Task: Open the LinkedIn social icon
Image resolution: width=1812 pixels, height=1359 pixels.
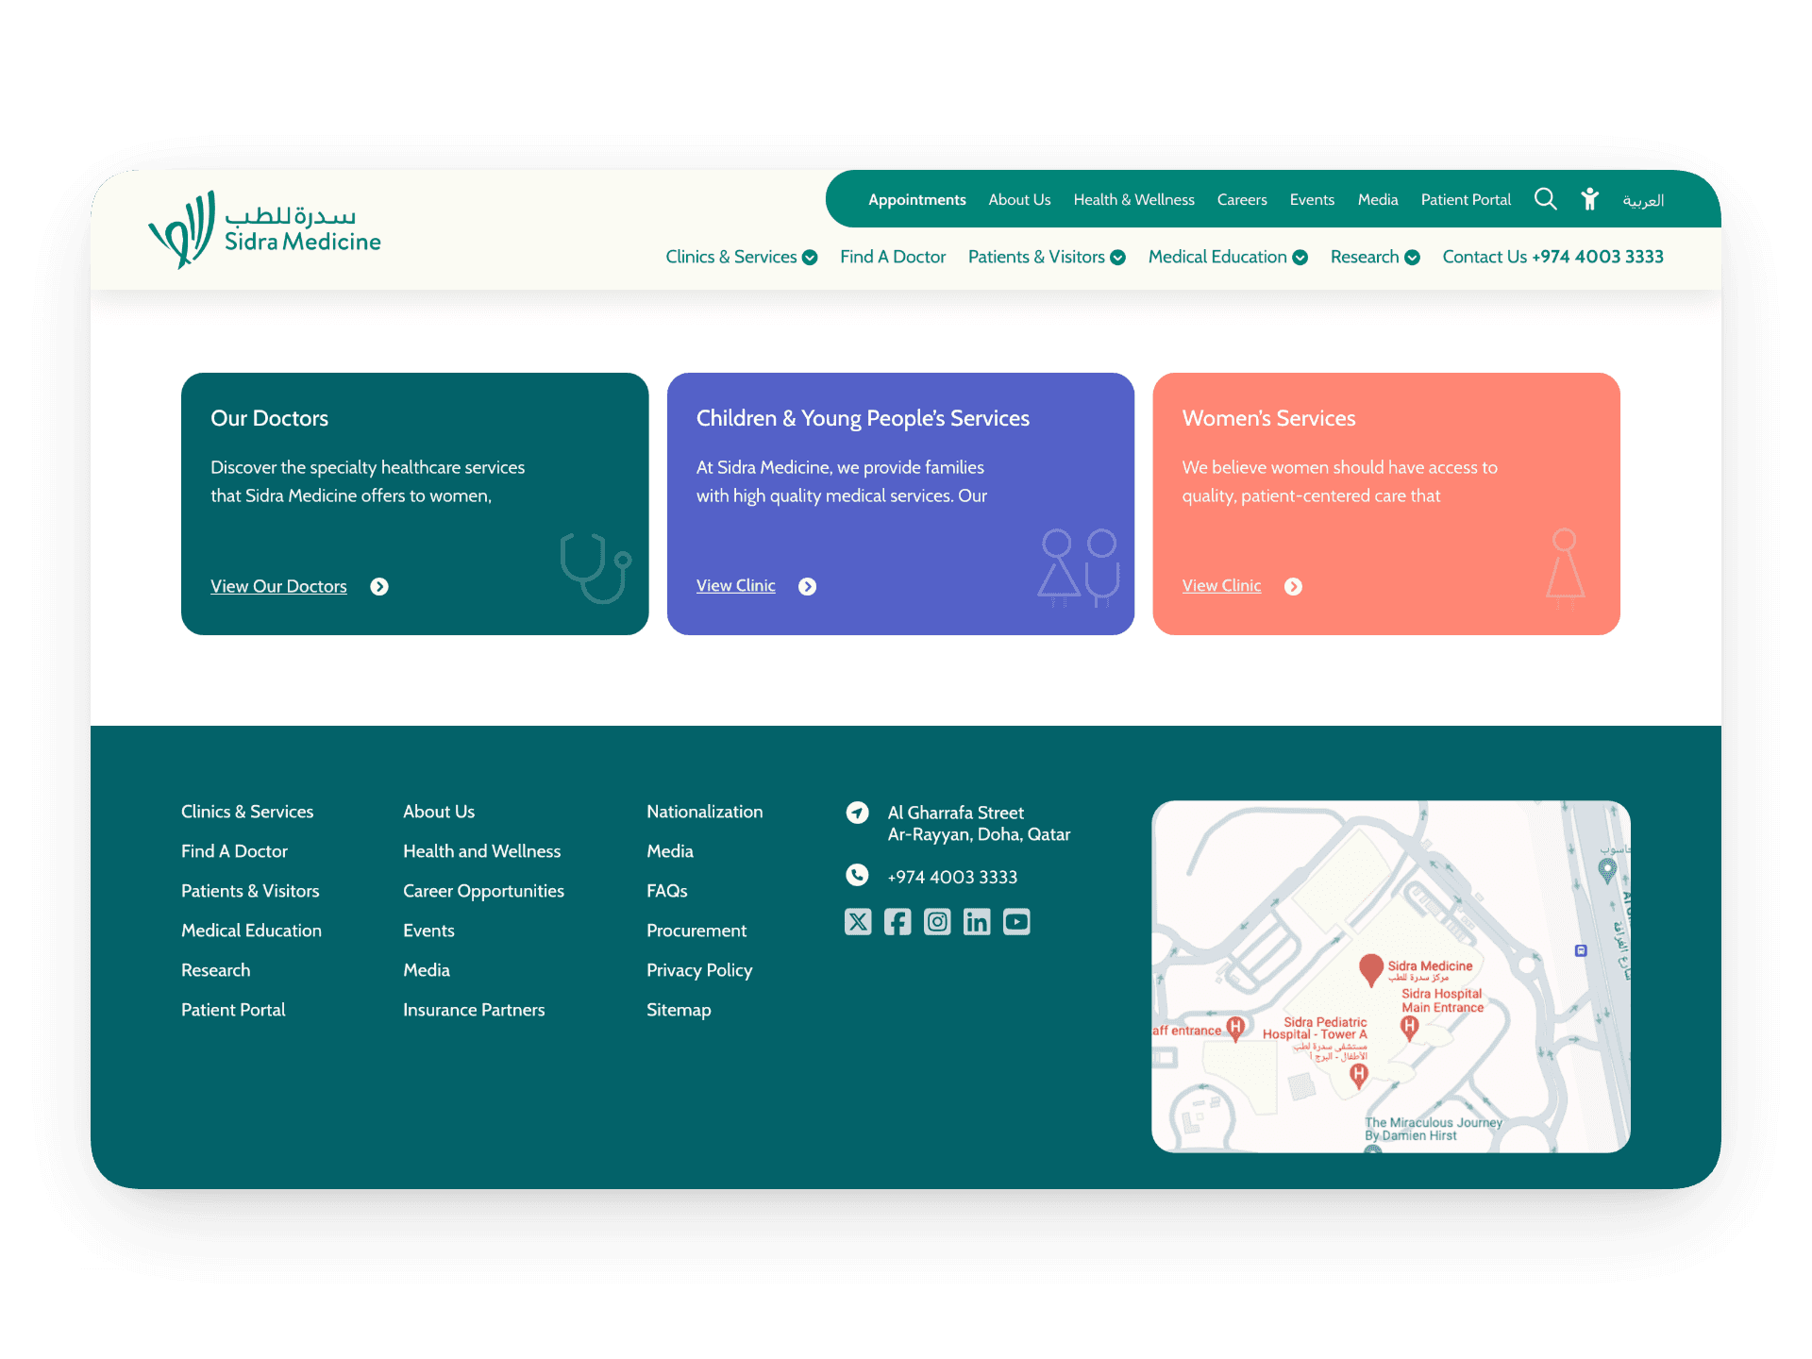Action: pyautogui.click(x=977, y=921)
